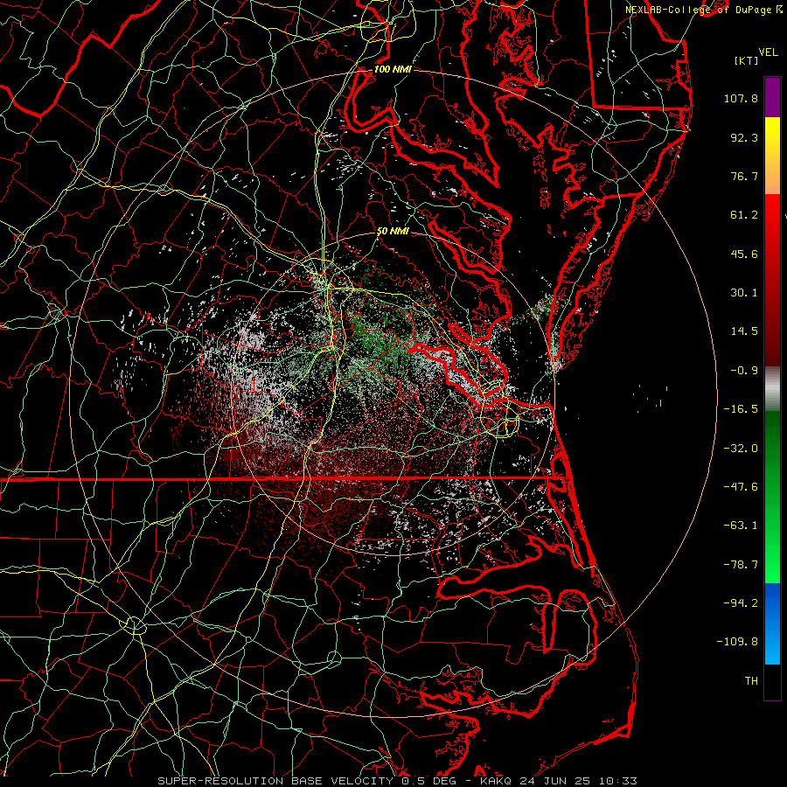Click the 107.8 velocity scale value
This screenshot has width=787, height=787.
tap(741, 98)
